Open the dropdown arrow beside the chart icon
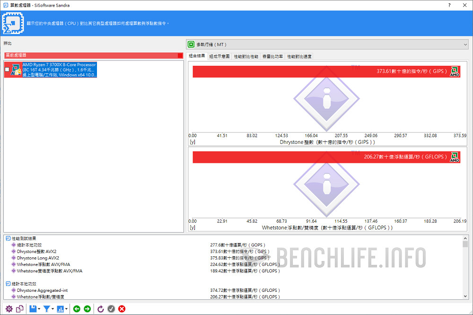 pyautogui.click(x=67, y=309)
